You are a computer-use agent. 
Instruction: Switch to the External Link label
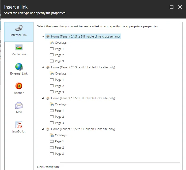click(19, 73)
